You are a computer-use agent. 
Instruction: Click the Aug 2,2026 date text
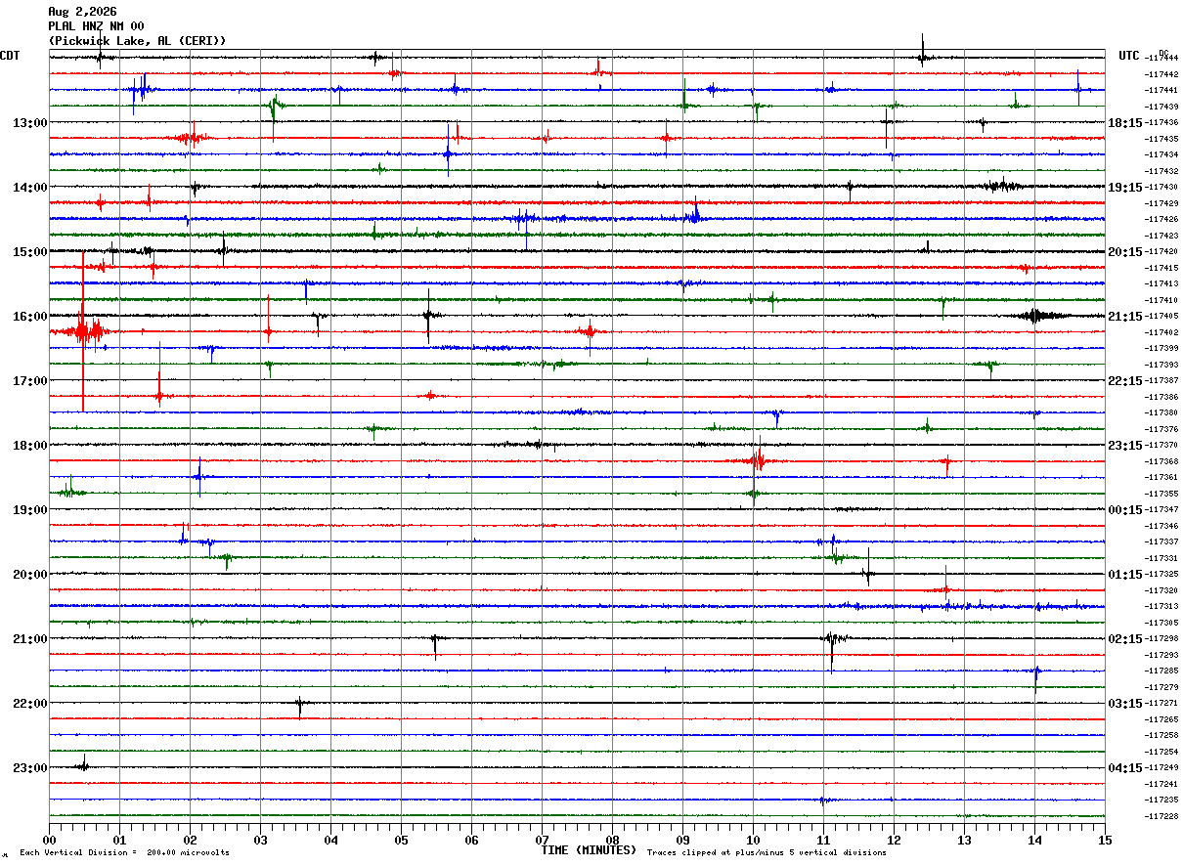[82, 12]
